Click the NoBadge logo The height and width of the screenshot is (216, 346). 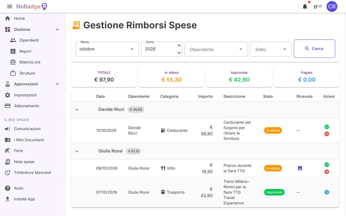click(32, 7)
